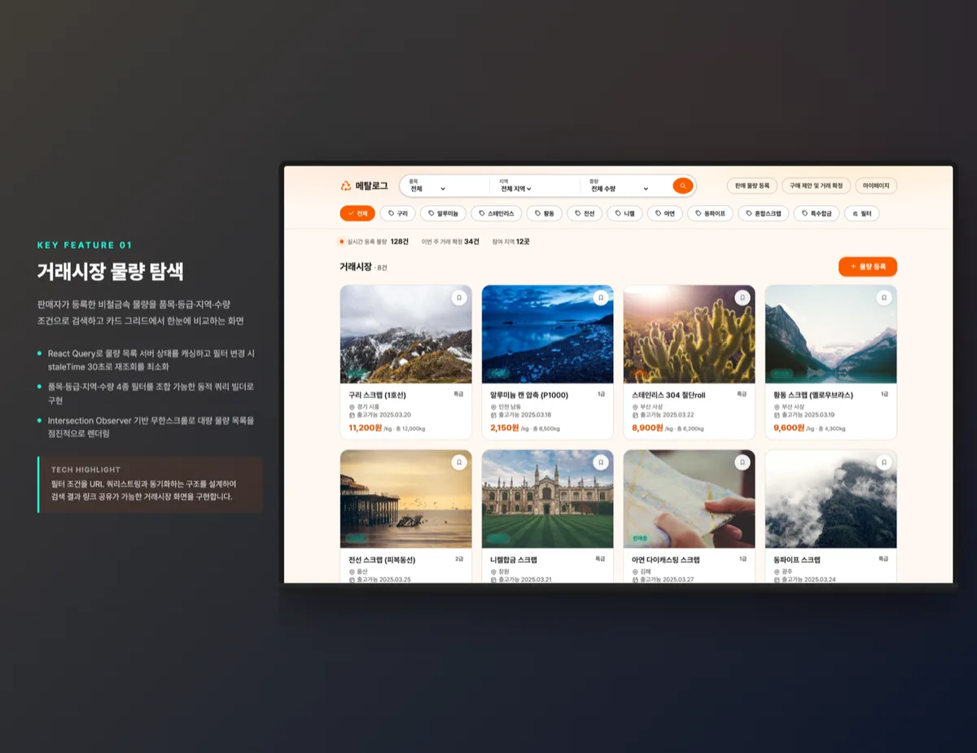Click the 9,600원 price
The height and width of the screenshot is (753, 977).
click(x=789, y=427)
